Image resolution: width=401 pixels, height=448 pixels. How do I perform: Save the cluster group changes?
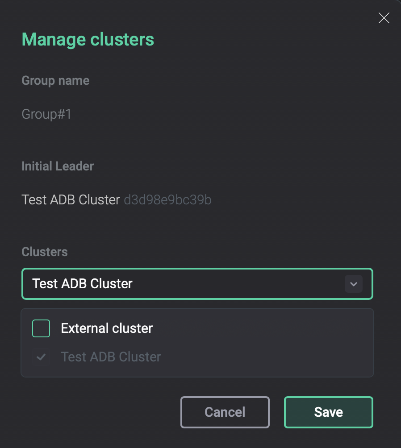(x=328, y=412)
